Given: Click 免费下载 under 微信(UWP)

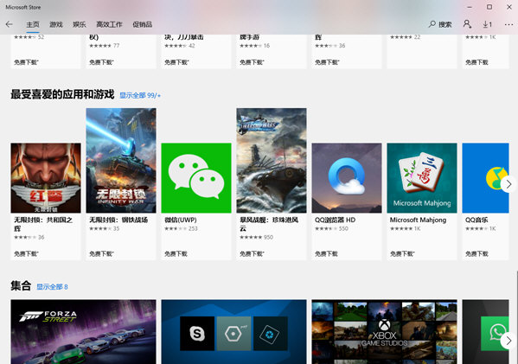Looking at the screenshot, I should click(x=176, y=253).
